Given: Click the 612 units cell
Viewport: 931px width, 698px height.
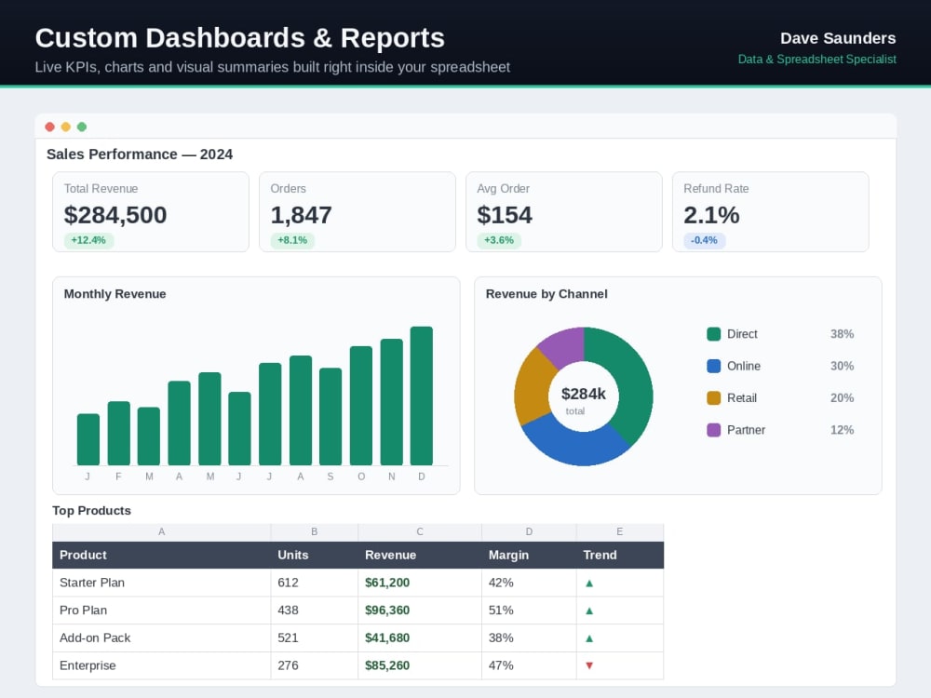Looking at the screenshot, I should pyautogui.click(x=314, y=583).
